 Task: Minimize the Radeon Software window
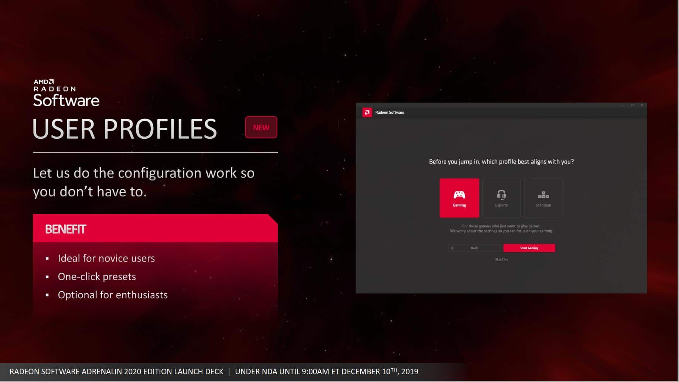622,106
